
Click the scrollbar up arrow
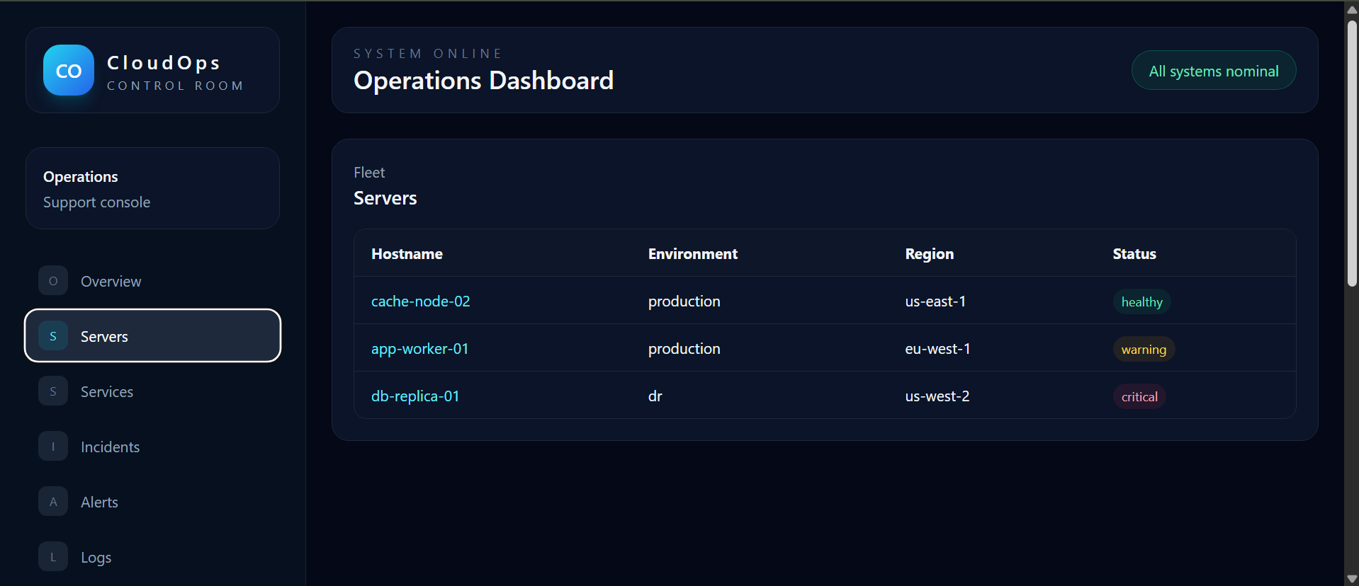click(1352, 9)
